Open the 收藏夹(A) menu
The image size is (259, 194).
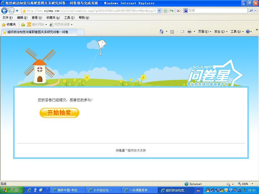coord(53,18)
